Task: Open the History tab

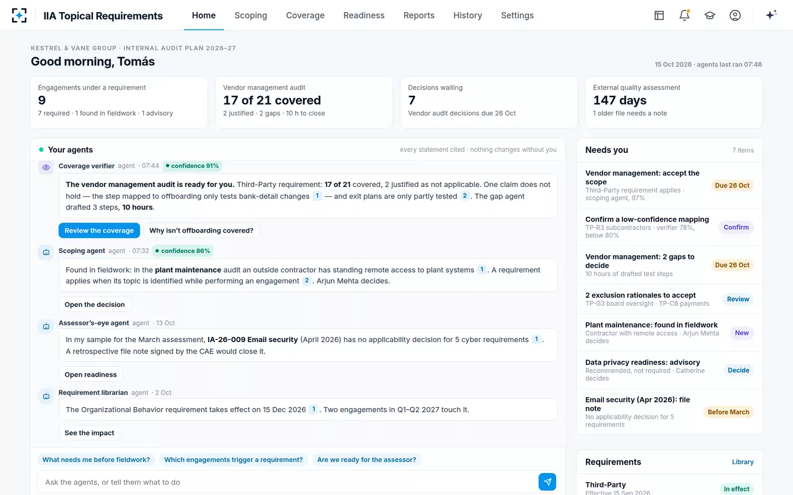Action: pos(468,15)
